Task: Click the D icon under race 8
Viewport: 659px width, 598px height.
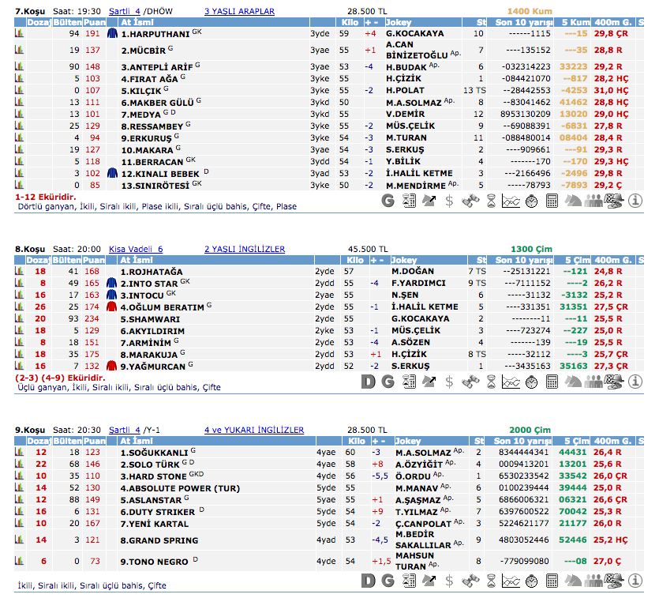Action: (x=368, y=382)
